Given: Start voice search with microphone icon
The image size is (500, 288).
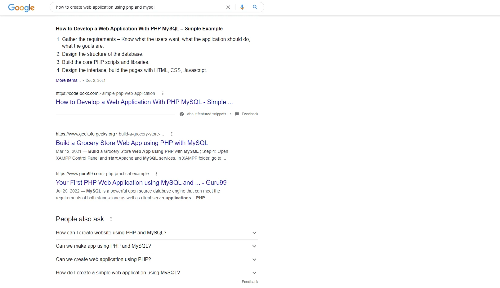Looking at the screenshot, I should [242, 7].
